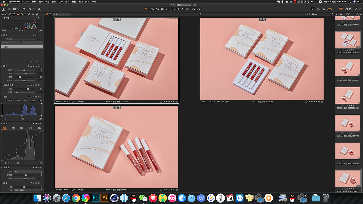Toggle color tag under 0013.CR2 browser thumbnail
The height and width of the screenshot is (204, 363).
click(342, 78)
